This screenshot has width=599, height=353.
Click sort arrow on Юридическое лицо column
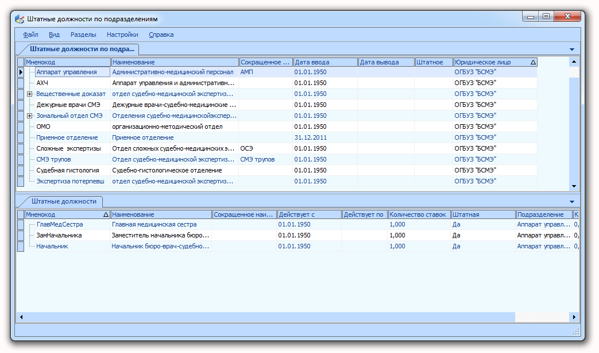533,62
